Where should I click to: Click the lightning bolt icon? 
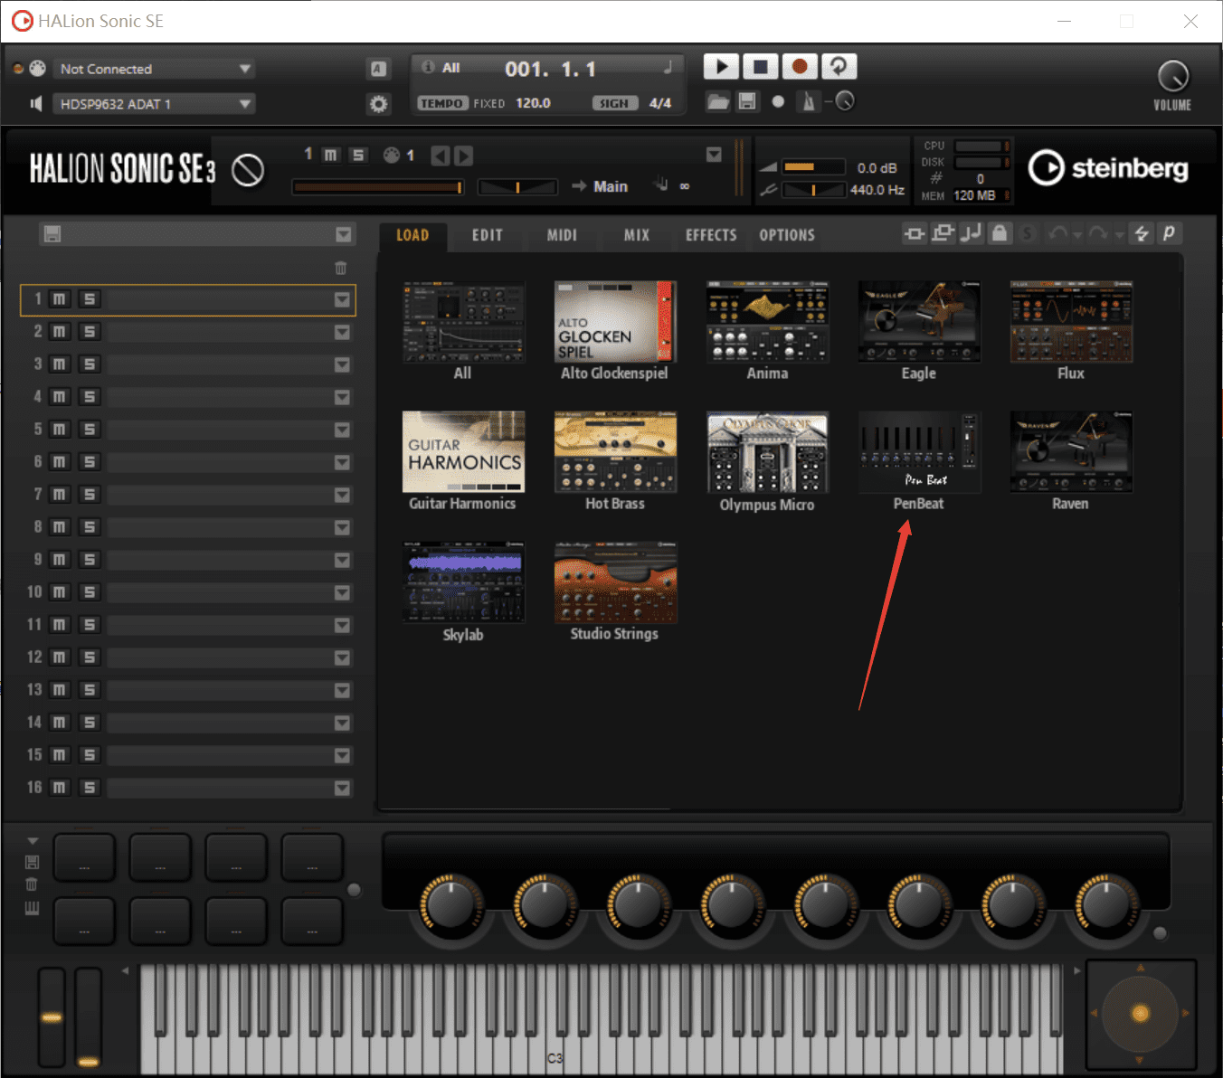(x=1142, y=234)
